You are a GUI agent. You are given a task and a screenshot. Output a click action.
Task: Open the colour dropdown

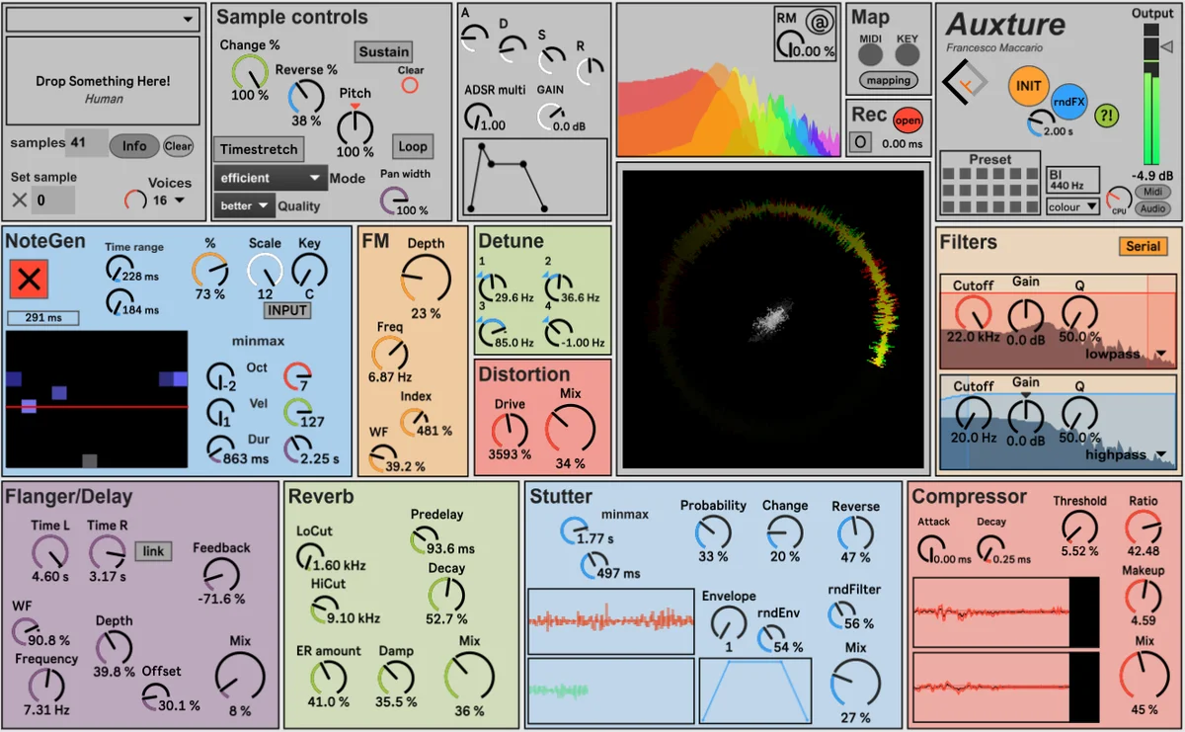click(x=1073, y=206)
